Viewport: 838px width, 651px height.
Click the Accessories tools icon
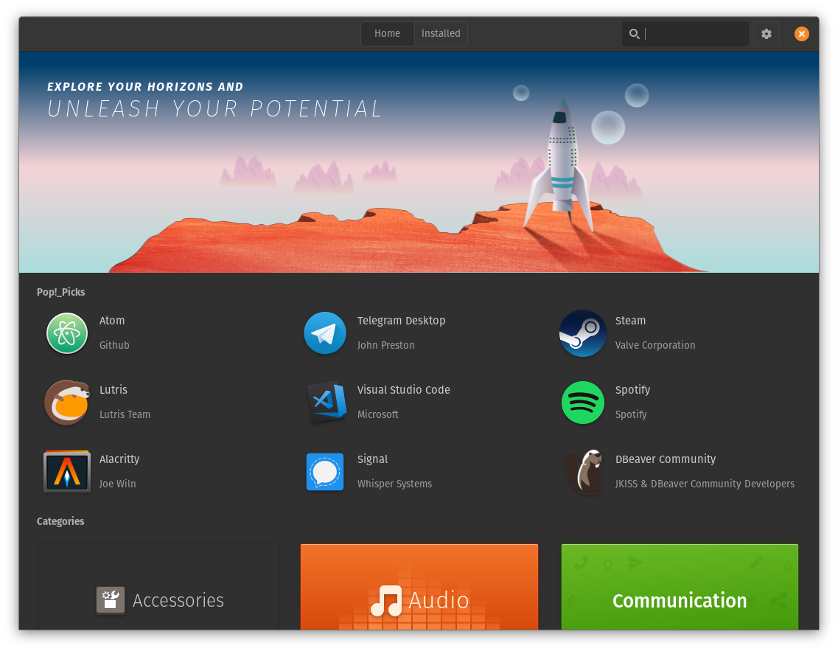point(111,600)
